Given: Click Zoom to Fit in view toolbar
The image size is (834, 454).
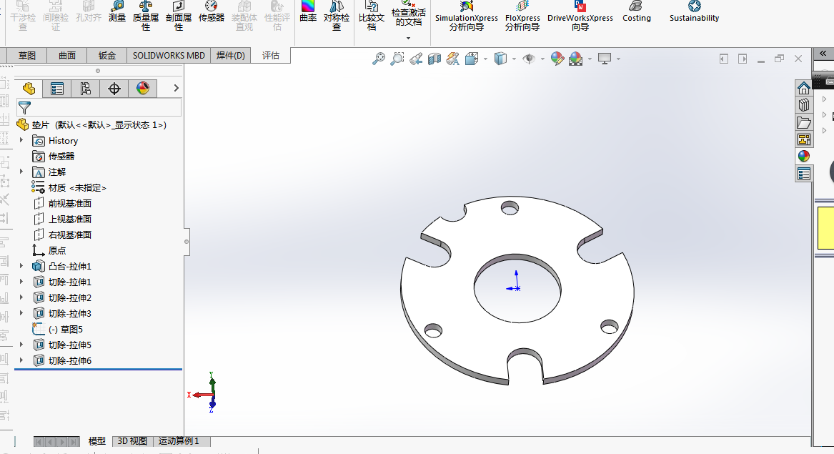Looking at the screenshot, I should 378,59.
